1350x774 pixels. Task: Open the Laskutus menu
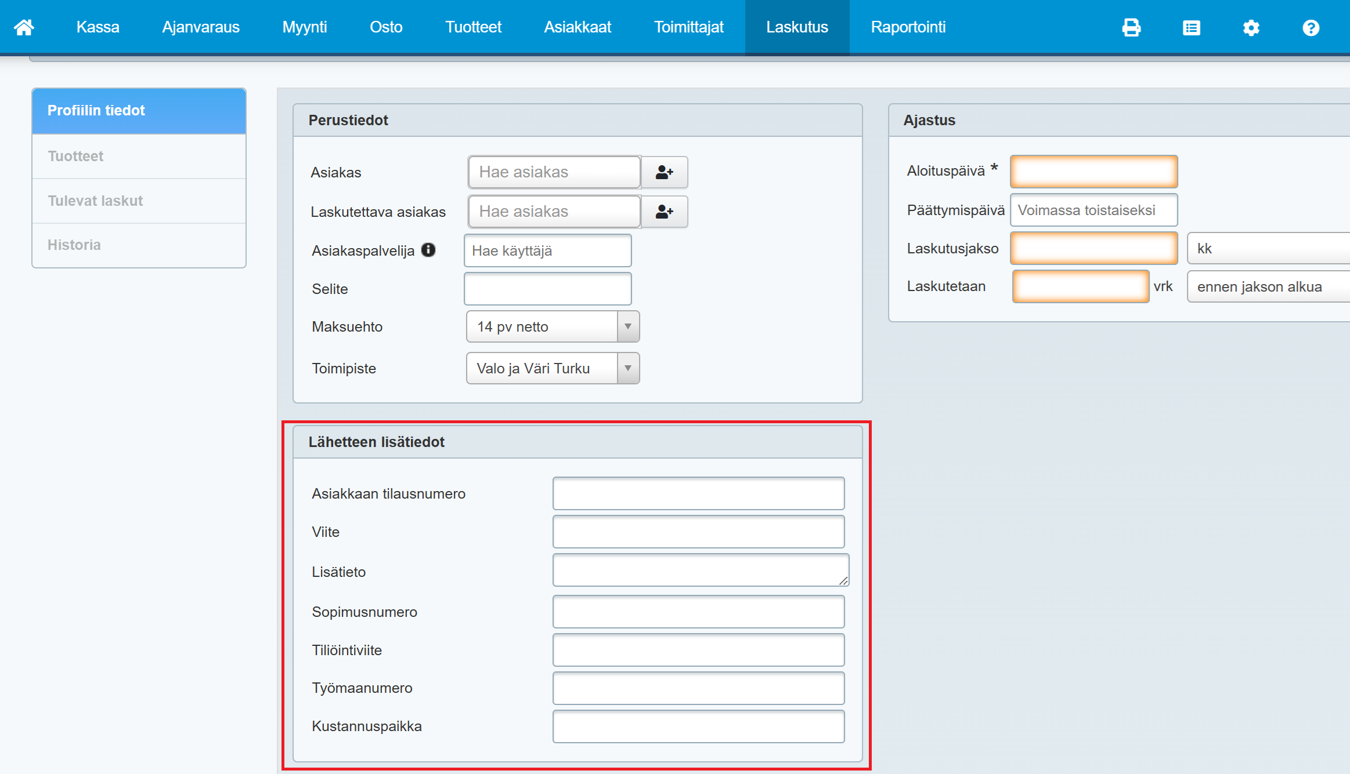797,27
